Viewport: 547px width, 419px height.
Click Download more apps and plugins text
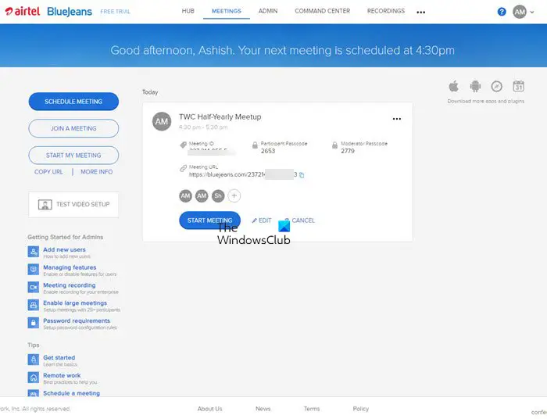click(486, 101)
